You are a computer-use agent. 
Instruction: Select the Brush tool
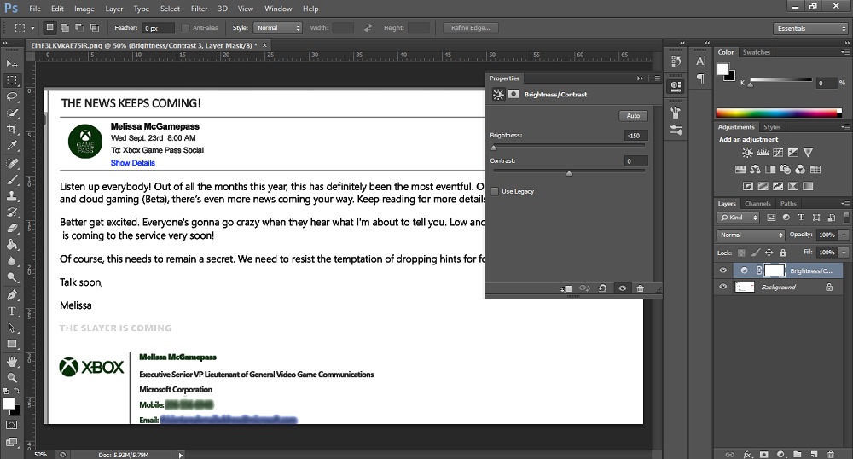coord(12,179)
